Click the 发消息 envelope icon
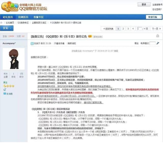This screenshot has height=147, width=163. pos(5,94)
